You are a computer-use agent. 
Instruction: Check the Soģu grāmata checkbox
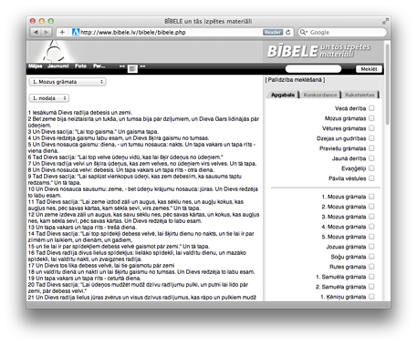pos(371,257)
